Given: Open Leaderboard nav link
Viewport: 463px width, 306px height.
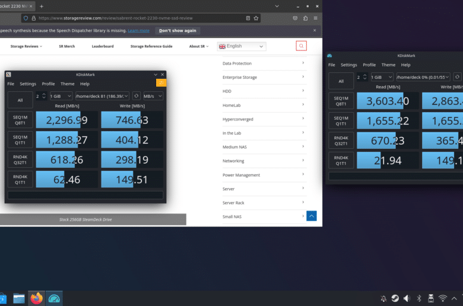Looking at the screenshot, I should click(x=103, y=46).
